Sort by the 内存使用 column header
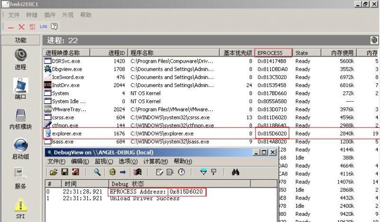Screen dimensions: 380x222 click(339, 53)
